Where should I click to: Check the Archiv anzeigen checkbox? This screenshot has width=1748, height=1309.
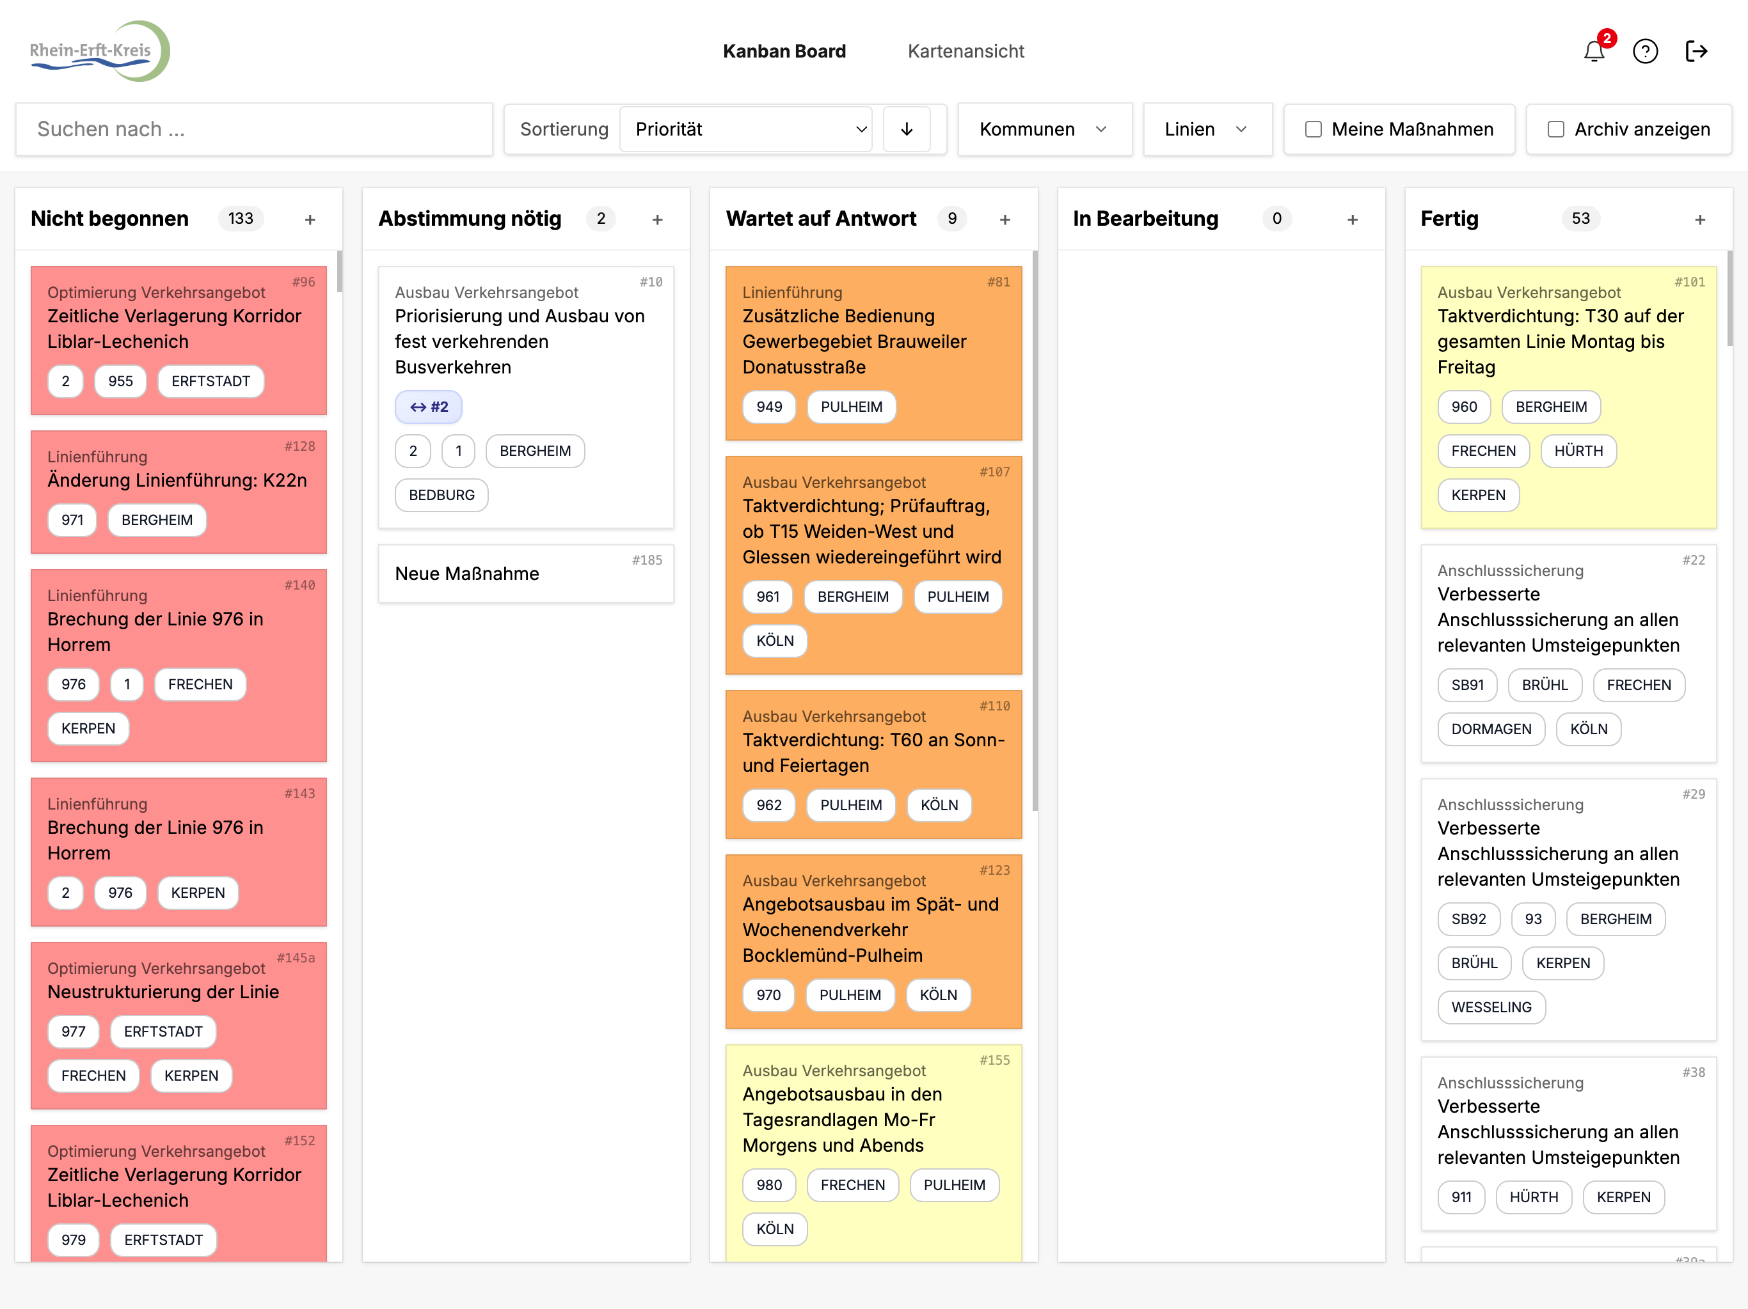[x=1556, y=129]
